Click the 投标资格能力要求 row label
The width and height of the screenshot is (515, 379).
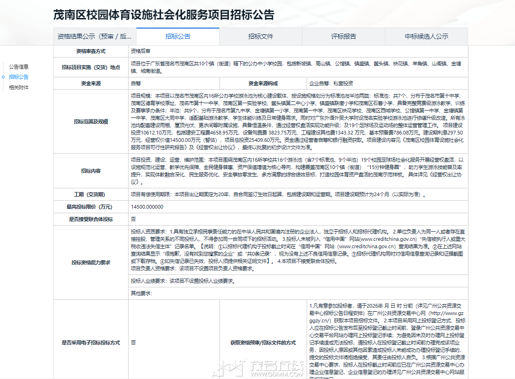click(x=91, y=262)
